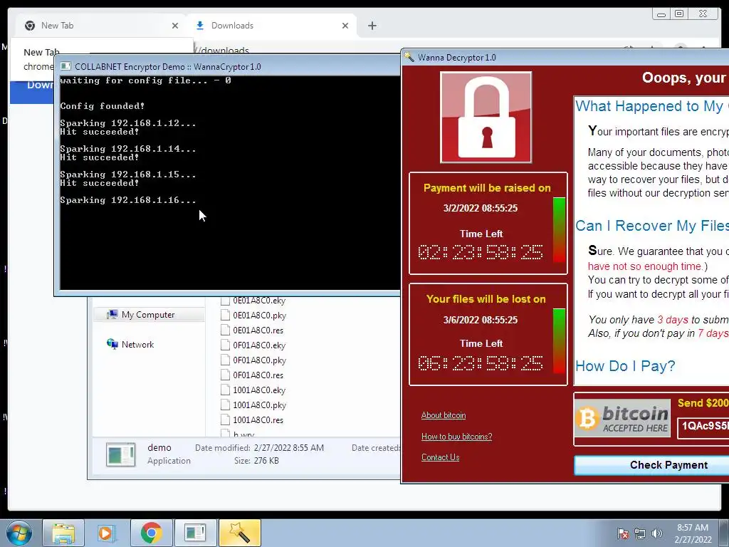Select file 0F01A8C0.eky
The height and width of the screenshot is (547, 729).
[259, 345]
